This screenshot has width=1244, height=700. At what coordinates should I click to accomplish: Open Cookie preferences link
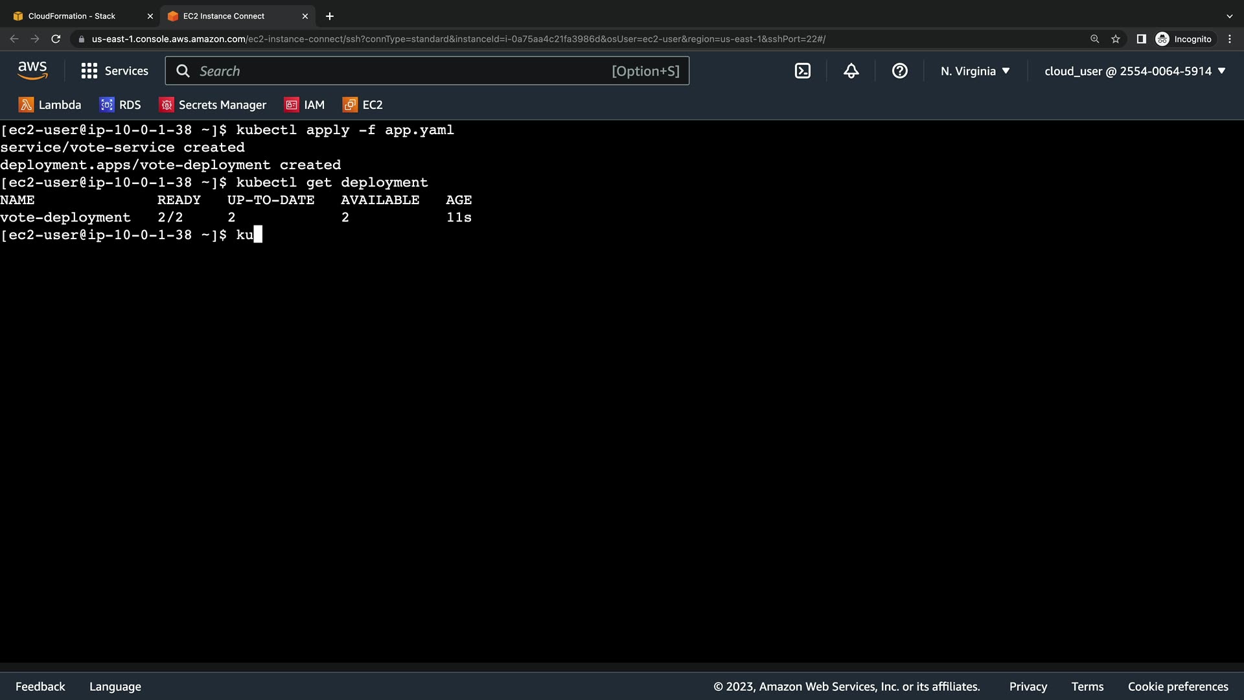[1177, 686]
